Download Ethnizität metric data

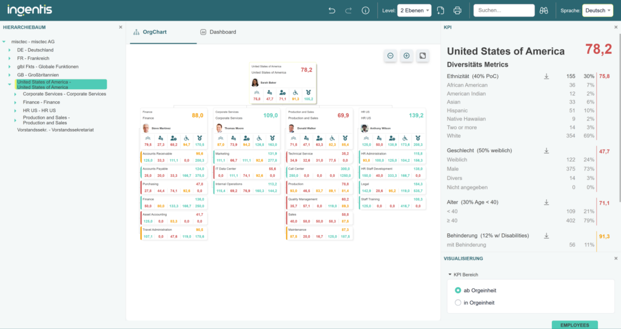pyautogui.click(x=546, y=76)
